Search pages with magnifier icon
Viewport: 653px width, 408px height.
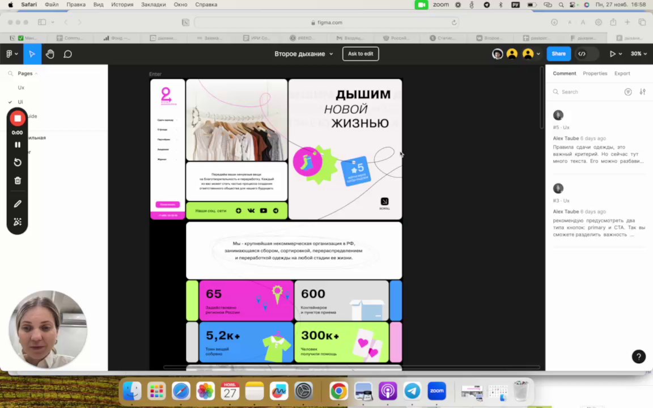(10, 73)
